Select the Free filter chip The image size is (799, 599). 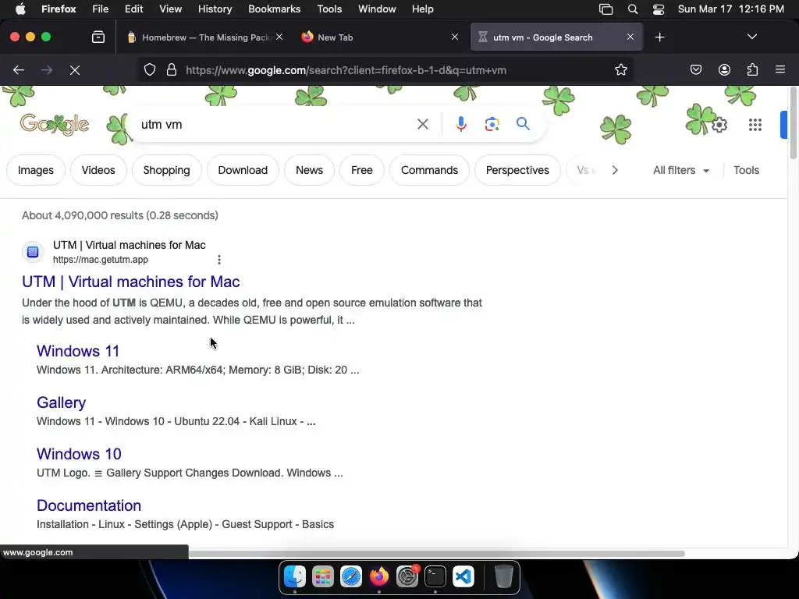pos(362,170)
